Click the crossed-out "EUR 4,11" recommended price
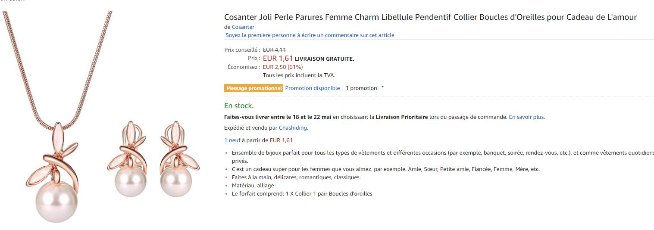This screenshot has height=230, width=654. 274,50
